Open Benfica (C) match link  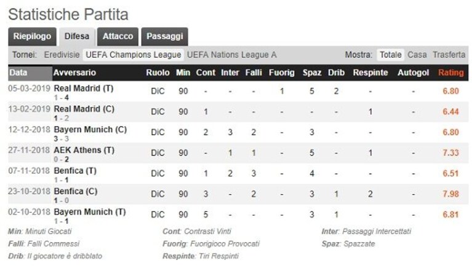pyautogui.click(x=75, y=191)
